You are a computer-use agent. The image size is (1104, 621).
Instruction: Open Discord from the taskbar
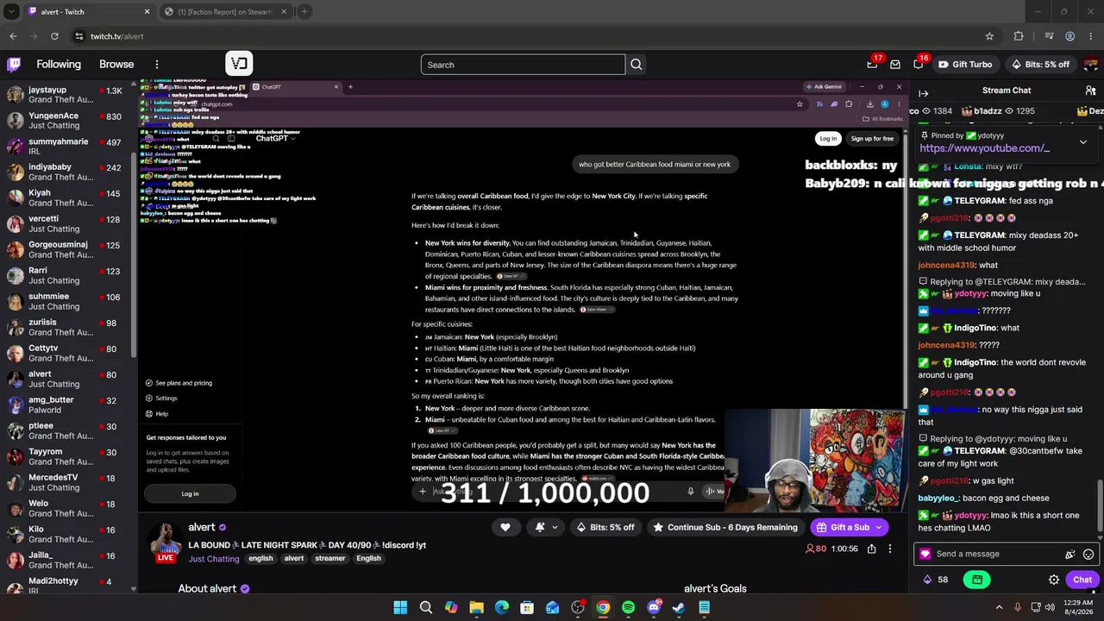coord(654,607)
